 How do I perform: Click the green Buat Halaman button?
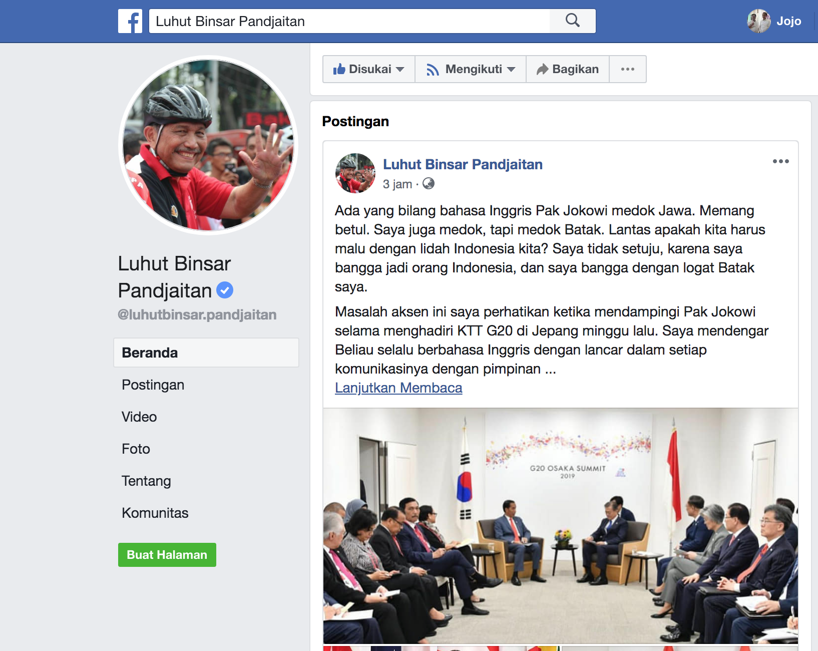(x=167, y=555)
